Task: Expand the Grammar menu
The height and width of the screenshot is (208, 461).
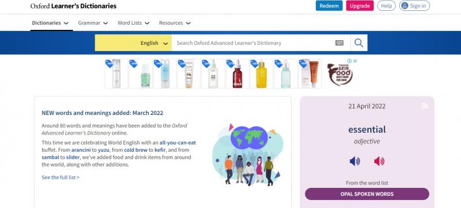Action: tap(93, 23)
